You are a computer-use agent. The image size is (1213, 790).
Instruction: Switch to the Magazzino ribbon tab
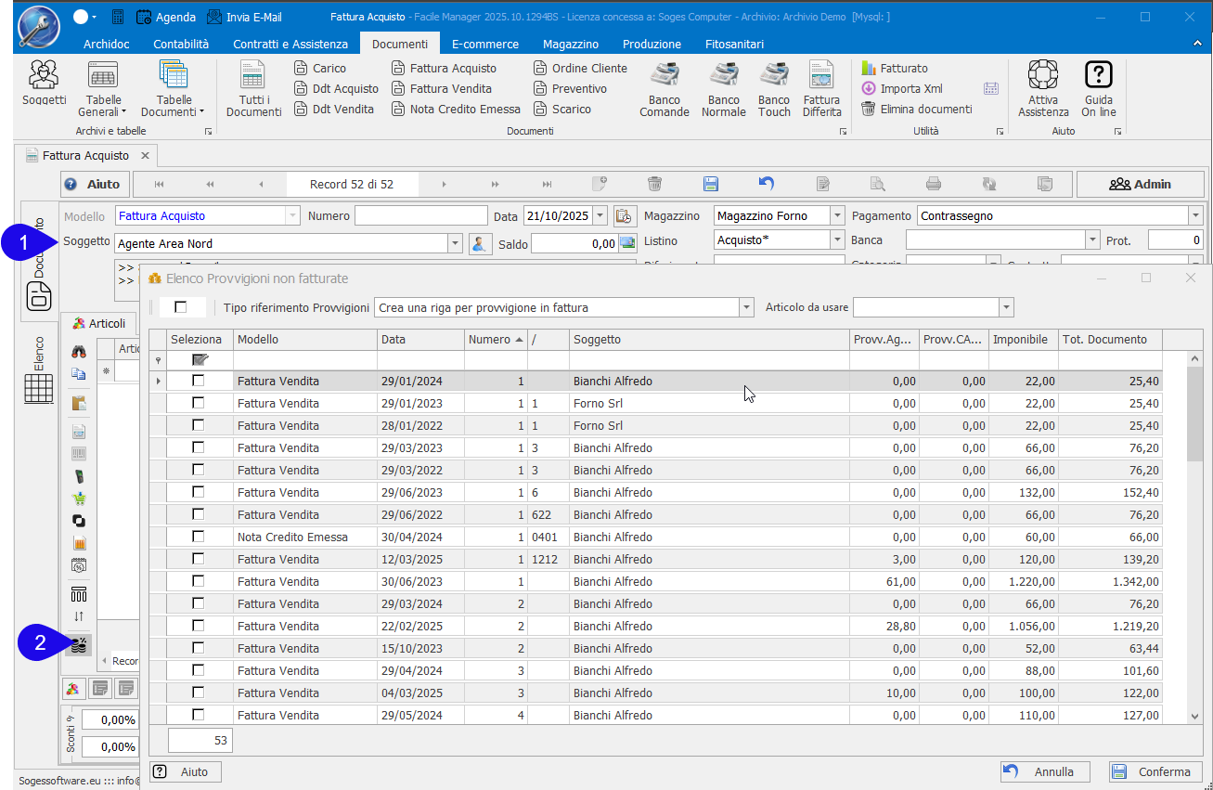click(x=570, y=44)
